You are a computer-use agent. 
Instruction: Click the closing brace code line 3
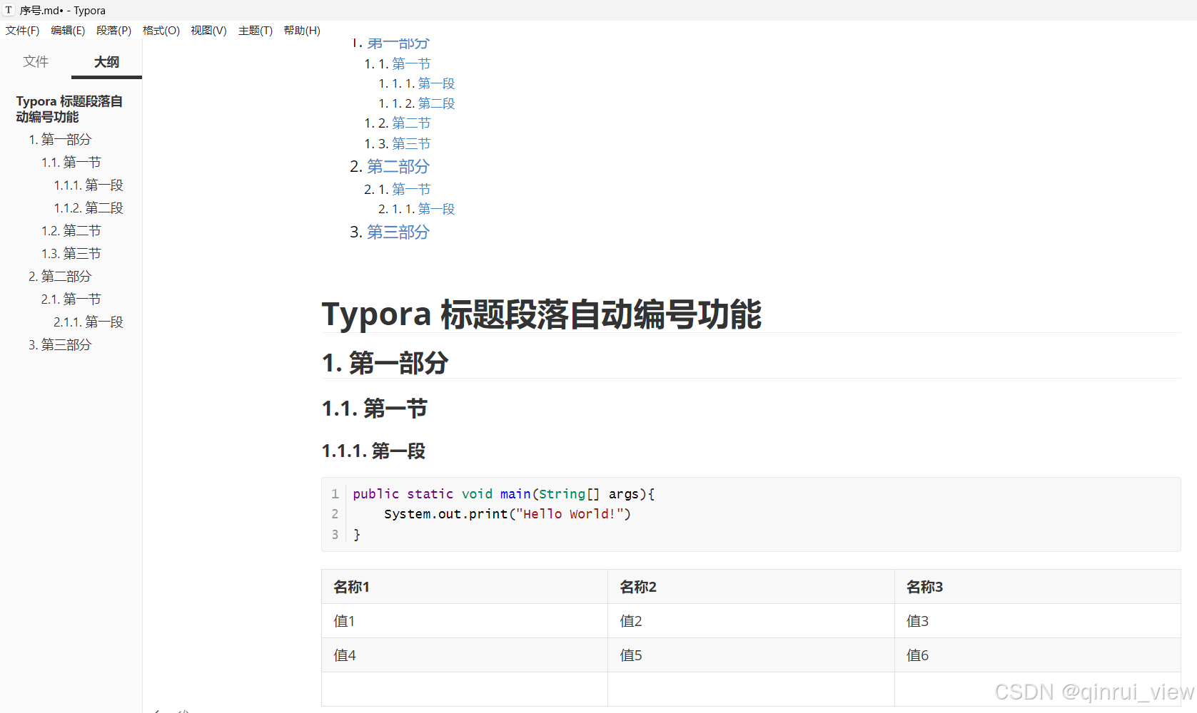[x=357, y=534]
